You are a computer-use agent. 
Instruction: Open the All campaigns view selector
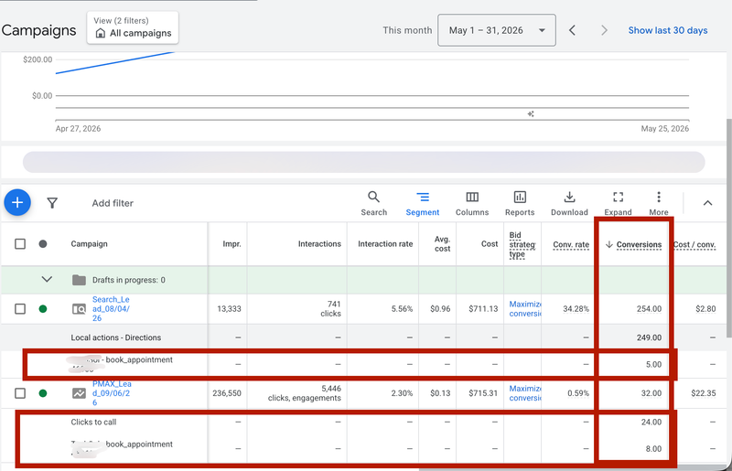(x=133, y=27)
